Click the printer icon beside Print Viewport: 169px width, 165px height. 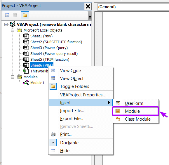pos(53,134)
